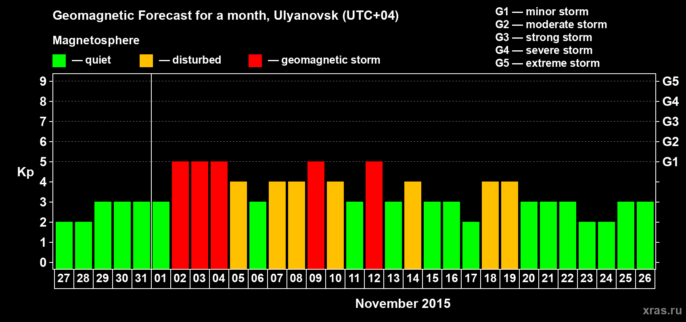Click the Kp value 9 on left axis
Image resolution: width=686 pixels, height=322 pixels.
click(43, 81)
